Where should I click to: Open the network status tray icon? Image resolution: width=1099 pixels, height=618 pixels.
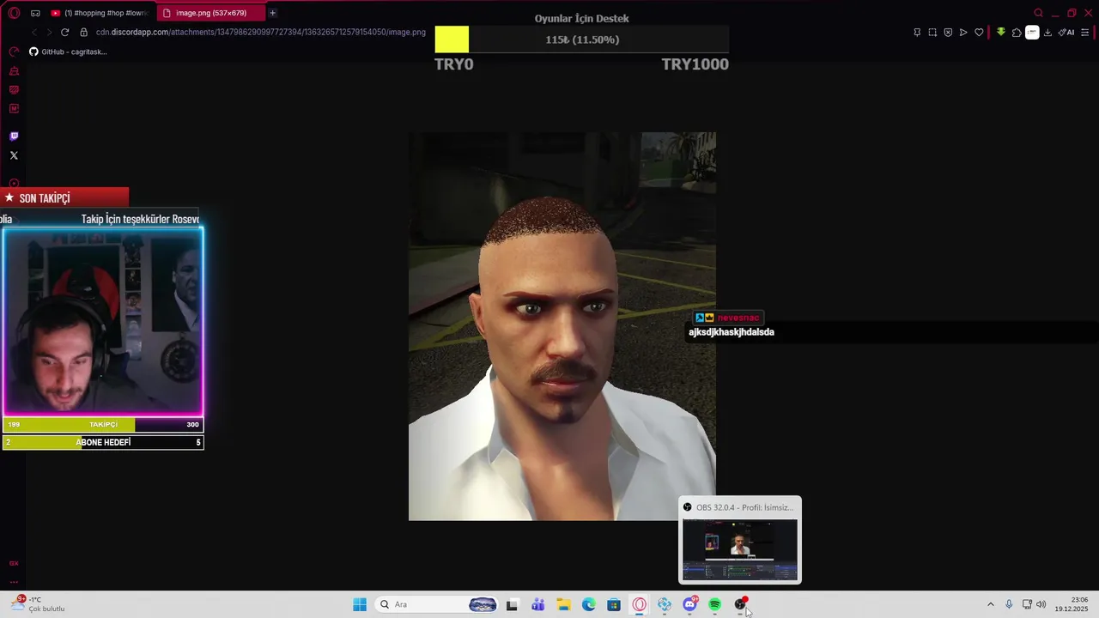(x=1027, y=604)
